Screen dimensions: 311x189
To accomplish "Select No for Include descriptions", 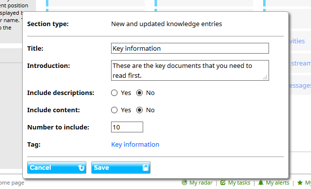I will pos(139,93).
